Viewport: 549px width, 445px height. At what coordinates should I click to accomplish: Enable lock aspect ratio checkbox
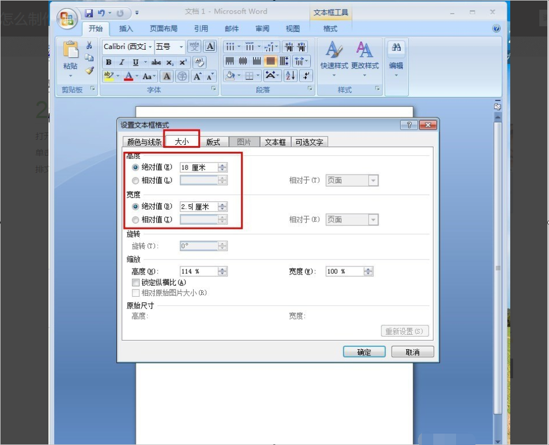pos(136,282)
